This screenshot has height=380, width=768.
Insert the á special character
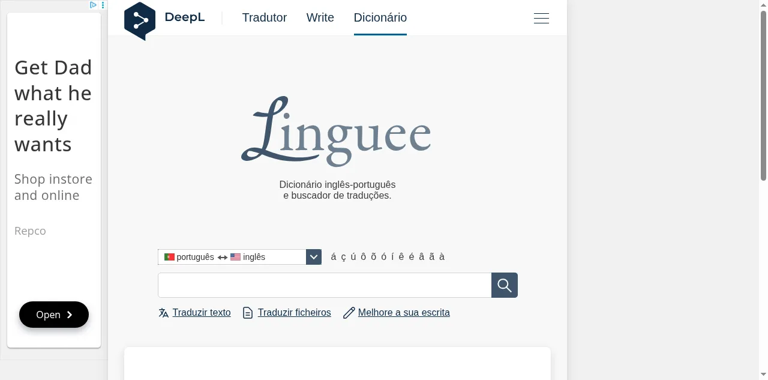pos(334,257)
